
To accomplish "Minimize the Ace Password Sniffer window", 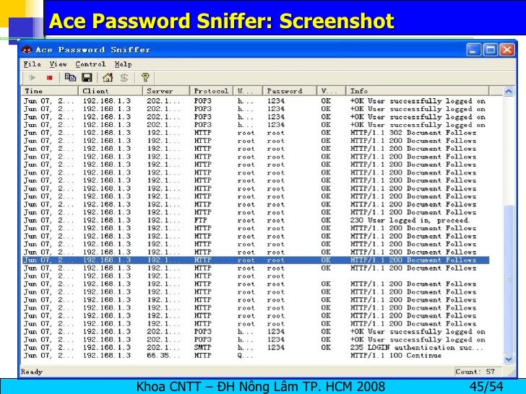I will point(474,50).
